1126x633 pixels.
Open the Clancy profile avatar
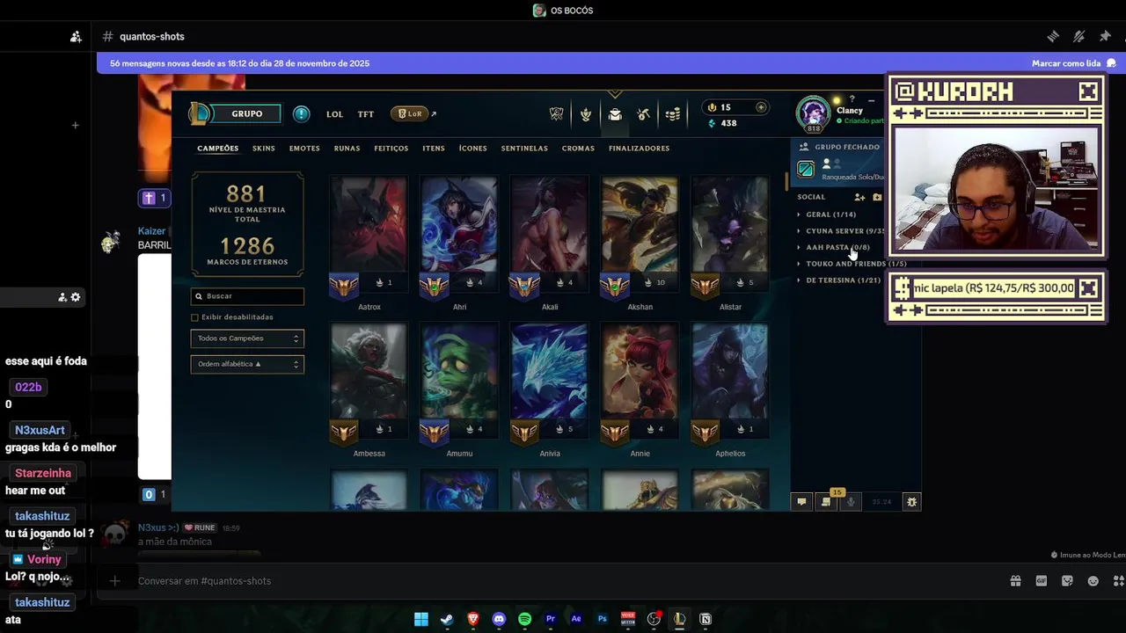pos(814,114)
